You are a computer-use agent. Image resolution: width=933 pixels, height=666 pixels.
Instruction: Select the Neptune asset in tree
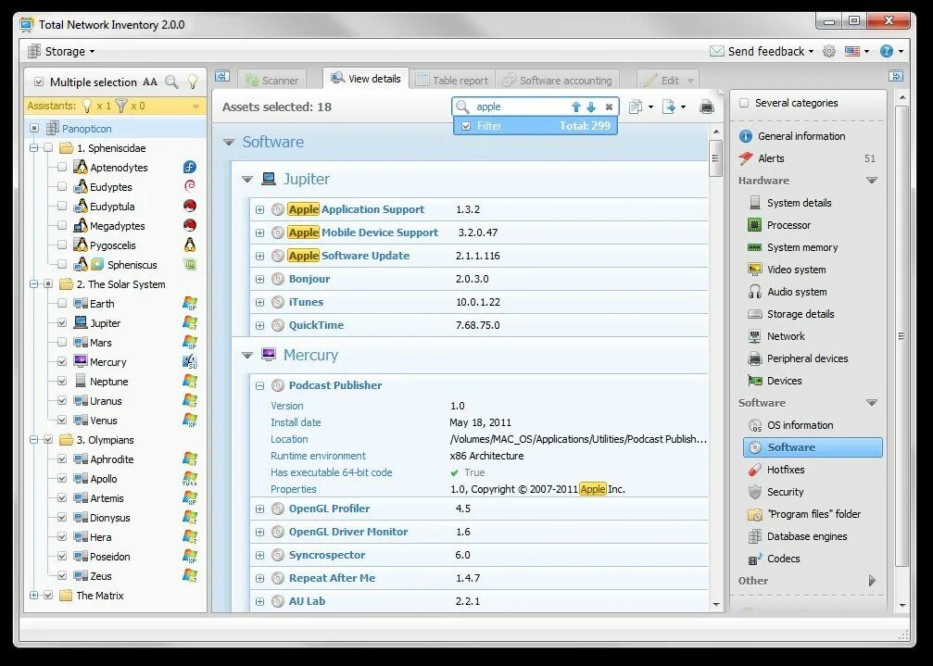pyautogui.click(x=109, y=382)
